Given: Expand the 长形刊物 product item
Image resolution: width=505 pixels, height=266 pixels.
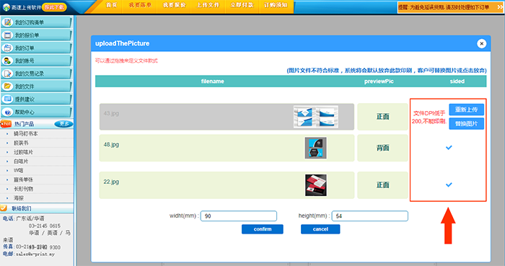Looking at the screenshot, I should (x=23, y=189).
